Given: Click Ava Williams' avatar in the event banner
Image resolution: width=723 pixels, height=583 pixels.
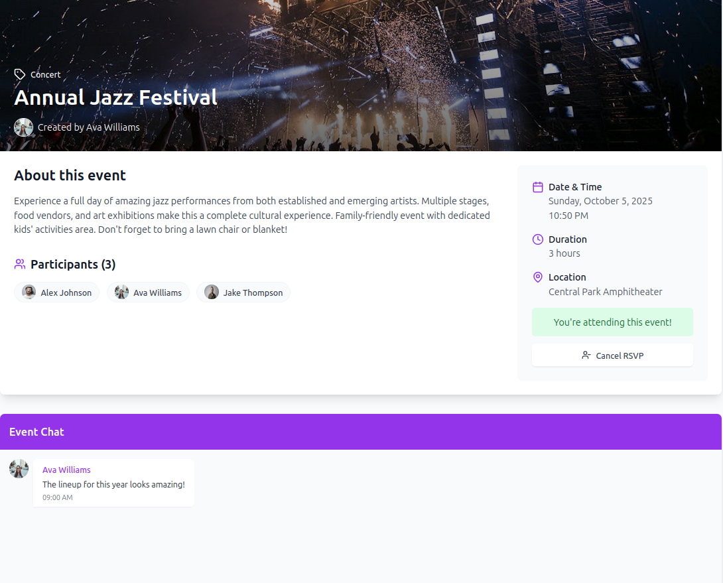Looking at the screenshot, I should click(23, 127).
